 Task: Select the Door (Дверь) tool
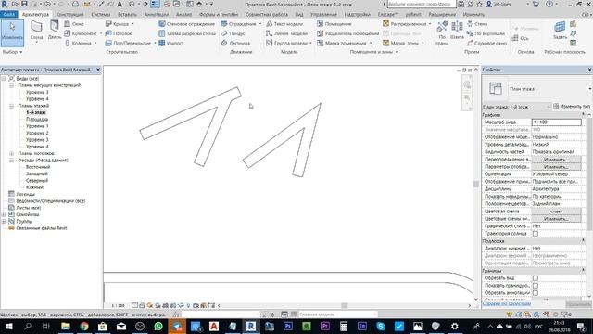coord(55,31)
